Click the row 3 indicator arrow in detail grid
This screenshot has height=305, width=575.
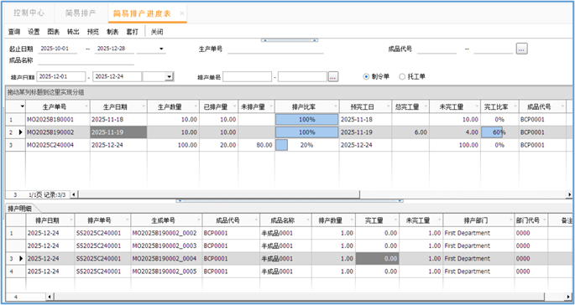pos(21,259)
